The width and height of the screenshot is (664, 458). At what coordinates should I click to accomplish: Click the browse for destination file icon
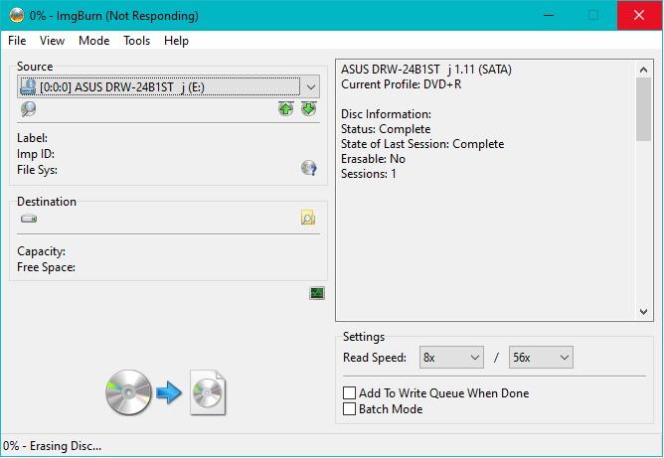pos(308,218)
